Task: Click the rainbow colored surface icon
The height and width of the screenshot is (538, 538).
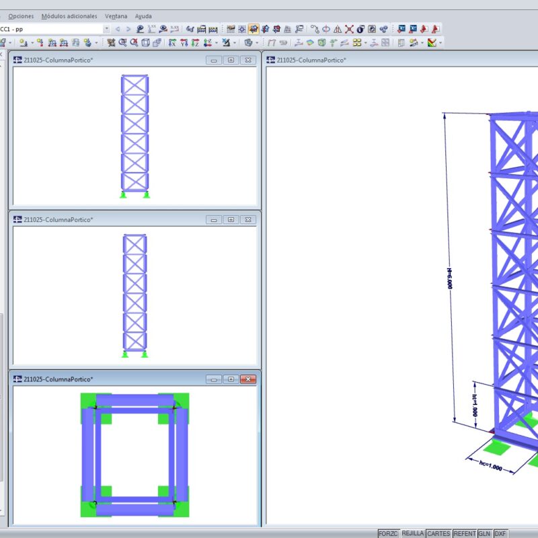Action: pyautogui.click(x=310, y=42)
